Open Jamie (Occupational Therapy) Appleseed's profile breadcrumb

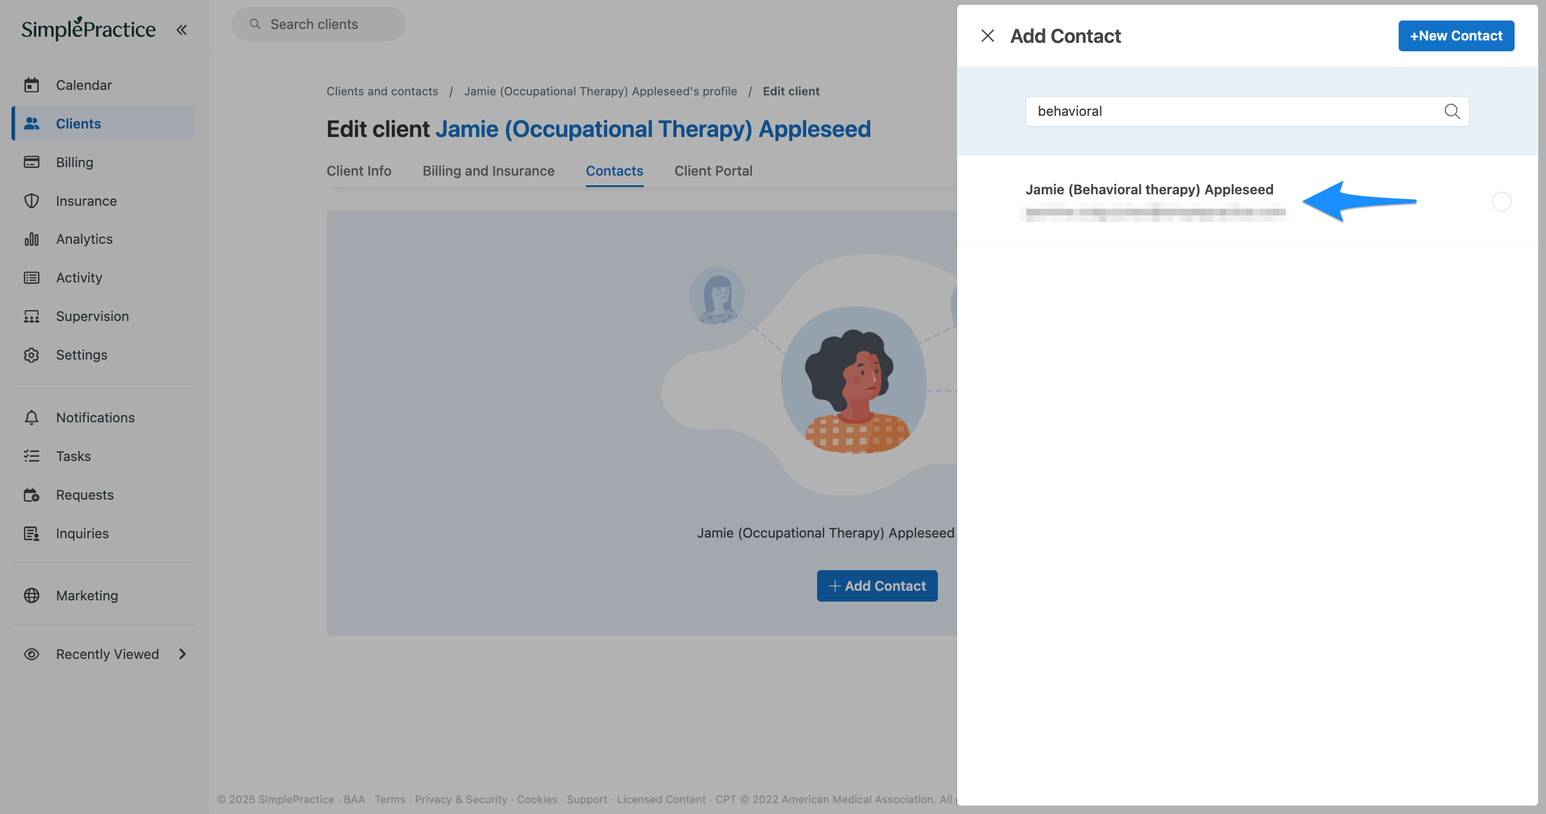(x=600, y=91)
